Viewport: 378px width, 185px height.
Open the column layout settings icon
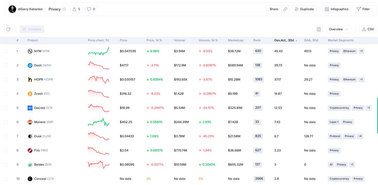coord(319,29)
